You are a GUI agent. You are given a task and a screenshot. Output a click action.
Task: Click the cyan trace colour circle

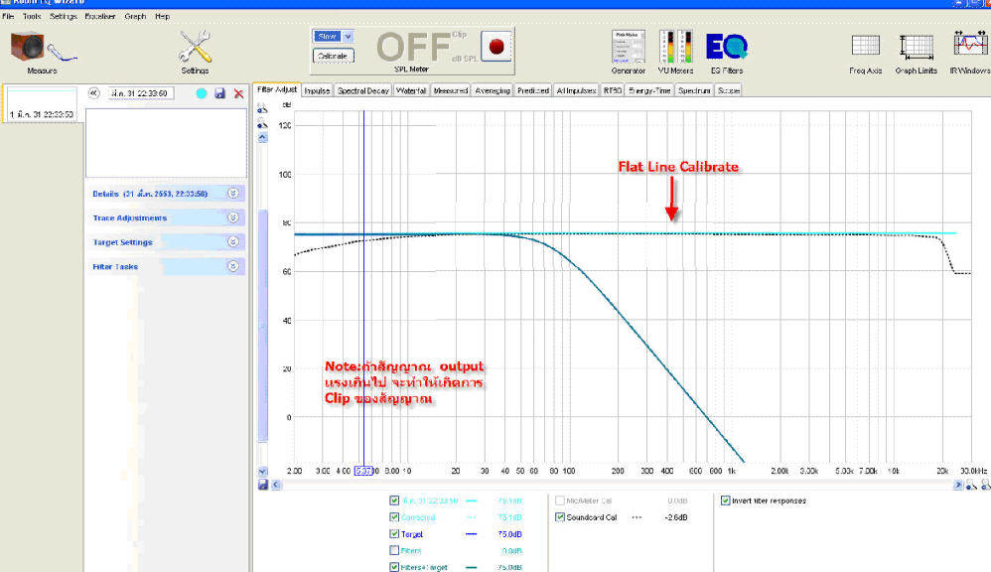tap(201, 93)
